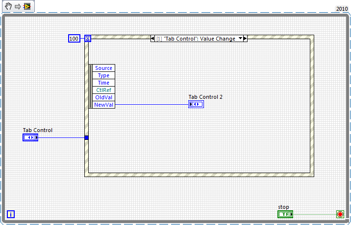The height and width of the screenshot is (225, 351).
Task: Click the LabVIEW VI snippet icon
Action: [x=27, y=6]
